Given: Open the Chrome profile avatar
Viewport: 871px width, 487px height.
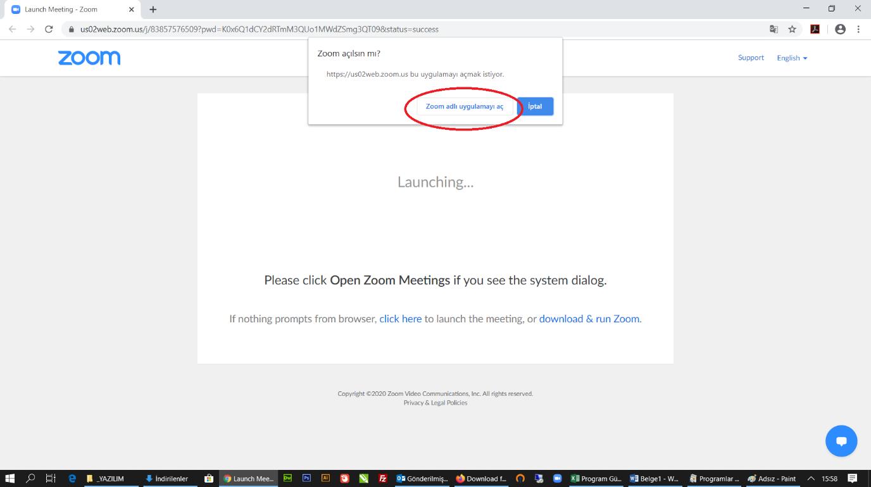Looking at the screenshot, I should 841,29.
